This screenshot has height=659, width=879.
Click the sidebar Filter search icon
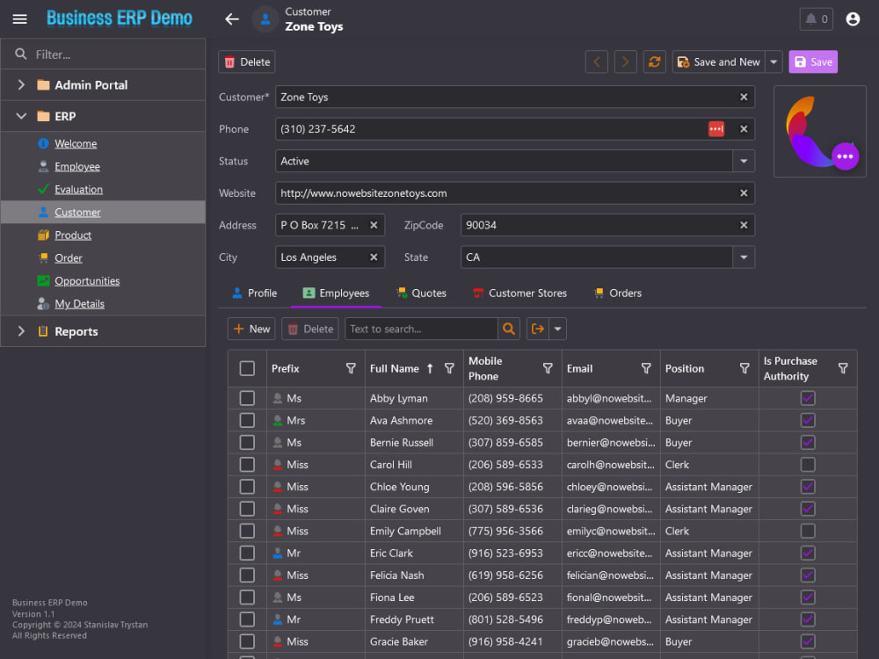click(x=21, y=54)
